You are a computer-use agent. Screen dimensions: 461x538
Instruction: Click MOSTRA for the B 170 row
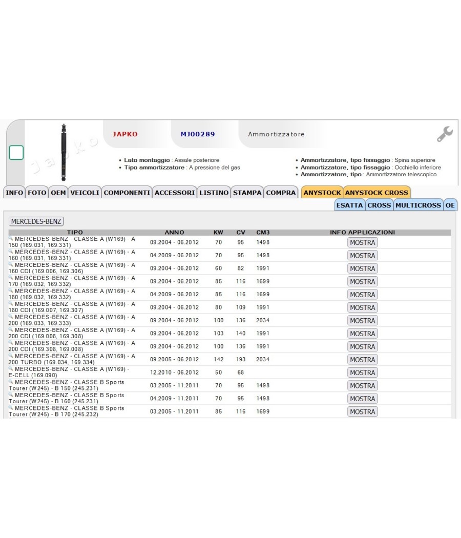coord(363,412)
